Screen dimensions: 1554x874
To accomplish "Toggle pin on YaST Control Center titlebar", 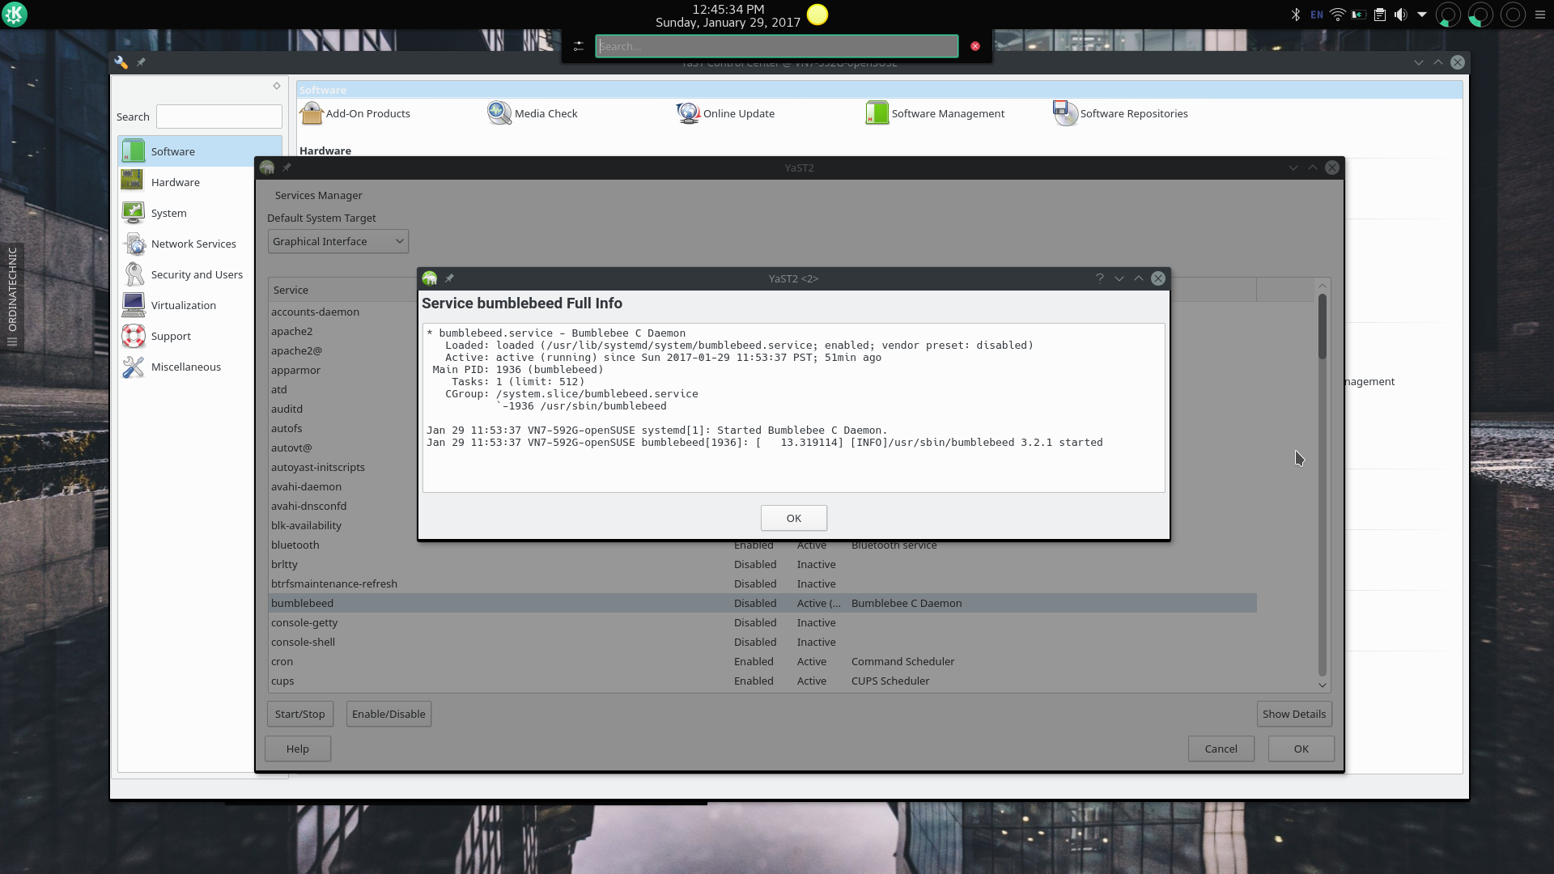I will tap(141, 62).
